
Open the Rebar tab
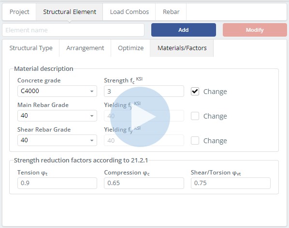[171, 12]
